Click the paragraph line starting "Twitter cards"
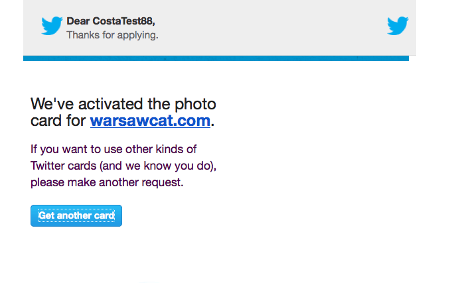Viewport: 452px width, 283px height. pos(123,166)
